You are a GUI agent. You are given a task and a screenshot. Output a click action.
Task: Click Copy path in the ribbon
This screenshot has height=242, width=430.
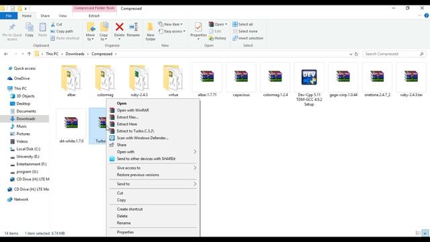(x=62, y=32)
